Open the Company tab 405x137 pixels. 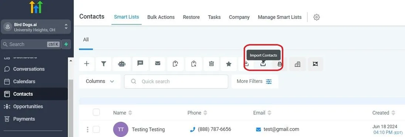[239, 17]
